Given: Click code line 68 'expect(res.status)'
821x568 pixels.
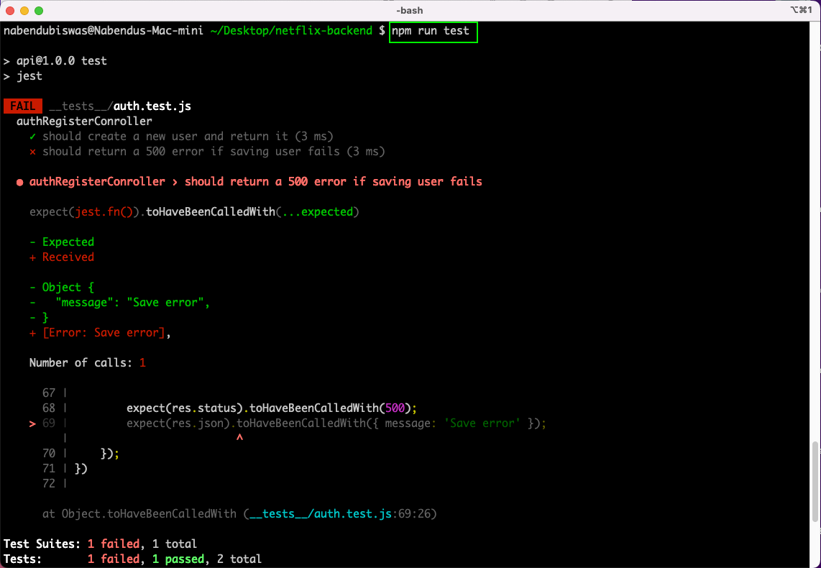Looking at the screenshot, I should click(272, 408).
